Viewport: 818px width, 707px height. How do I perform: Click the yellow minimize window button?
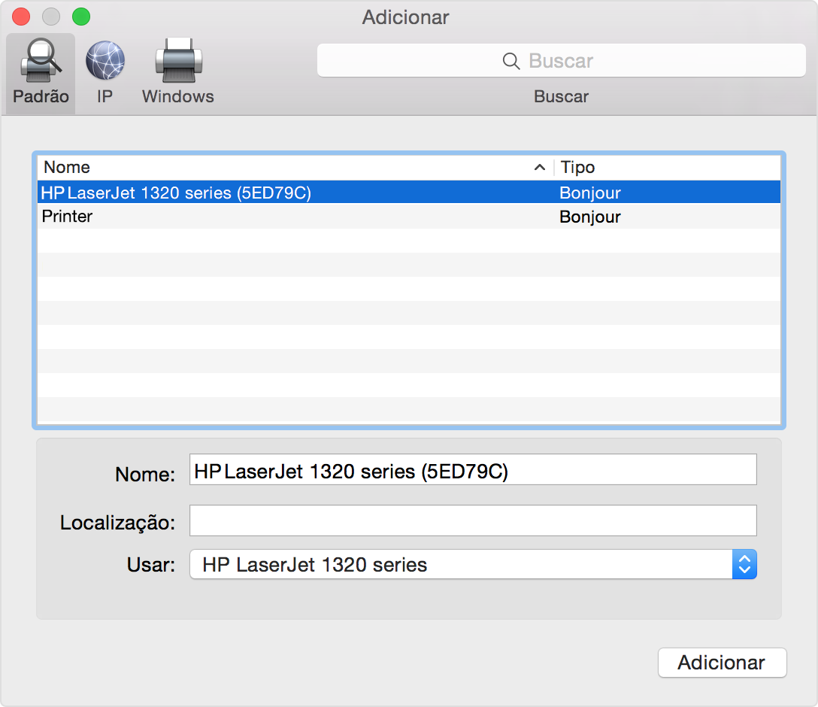click(x=51, y=17)
